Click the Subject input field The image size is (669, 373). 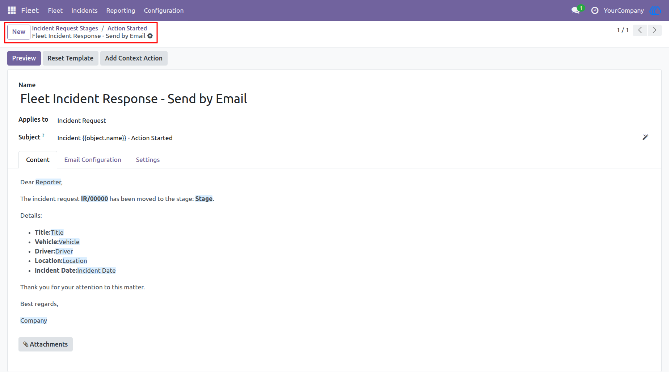tap(348, 138)
